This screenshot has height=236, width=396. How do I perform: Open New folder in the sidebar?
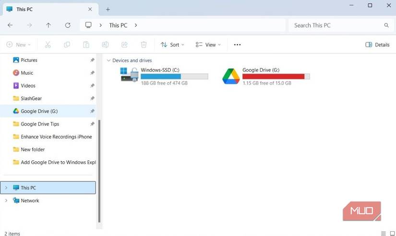coord(33,149)
